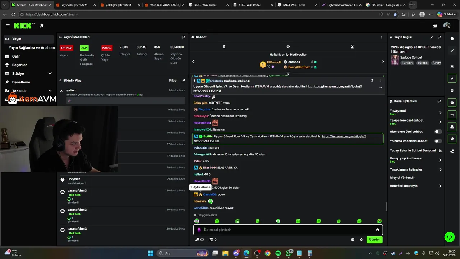Click the broadcast signal icon in right sidebar
The image size is (460, 259).
coord(452,115)
